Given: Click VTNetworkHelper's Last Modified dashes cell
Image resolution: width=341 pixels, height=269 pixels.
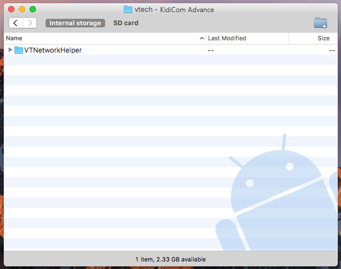Looking at the screenshot, I should [210, 50].
